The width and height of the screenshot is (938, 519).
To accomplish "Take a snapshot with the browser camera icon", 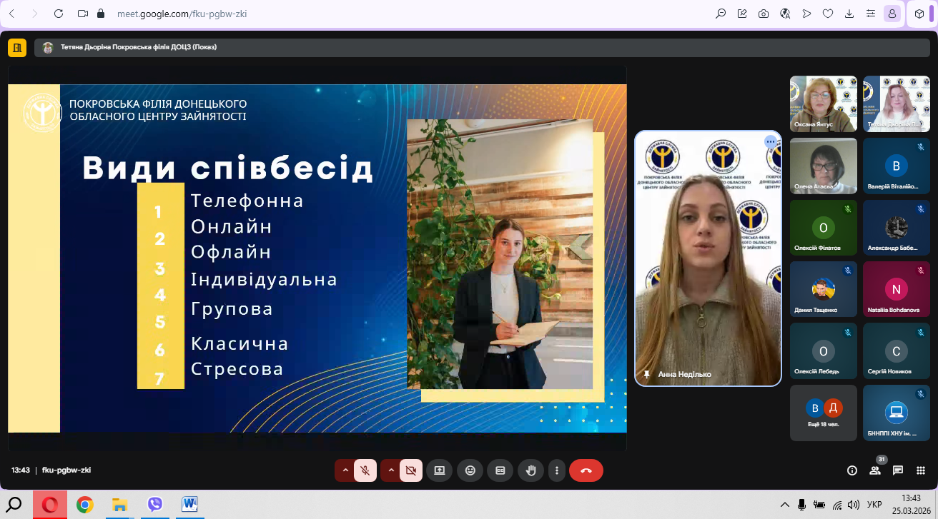I will click(x=764, y=14).
